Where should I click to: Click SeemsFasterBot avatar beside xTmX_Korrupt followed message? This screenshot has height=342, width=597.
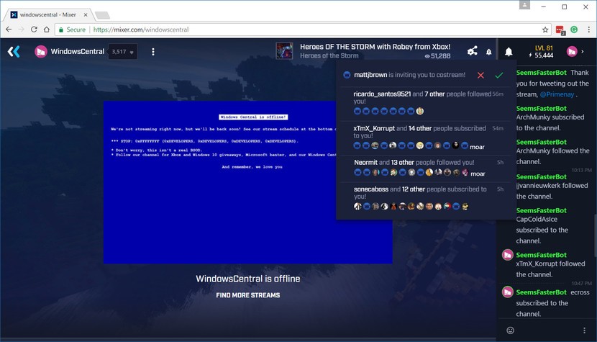pos(508,255)
